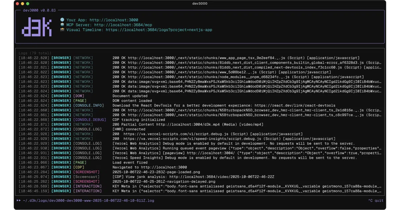Click the yellow Screencast tag
This screenshot has height=210, width=400.
tap(86, 177)
